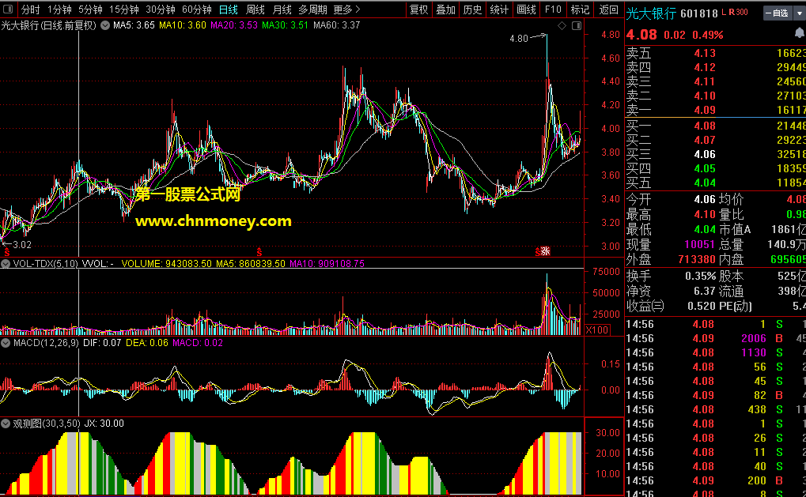Click the 4.80 high price annotation
The width and height of the screenshot is (806, 497).
click(519, 39)
